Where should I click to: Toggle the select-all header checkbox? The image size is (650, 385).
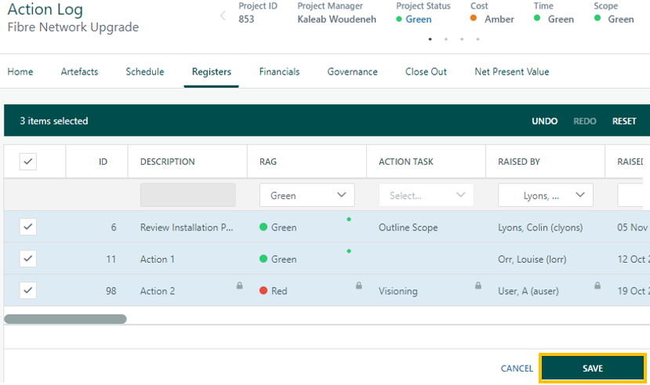27,162
